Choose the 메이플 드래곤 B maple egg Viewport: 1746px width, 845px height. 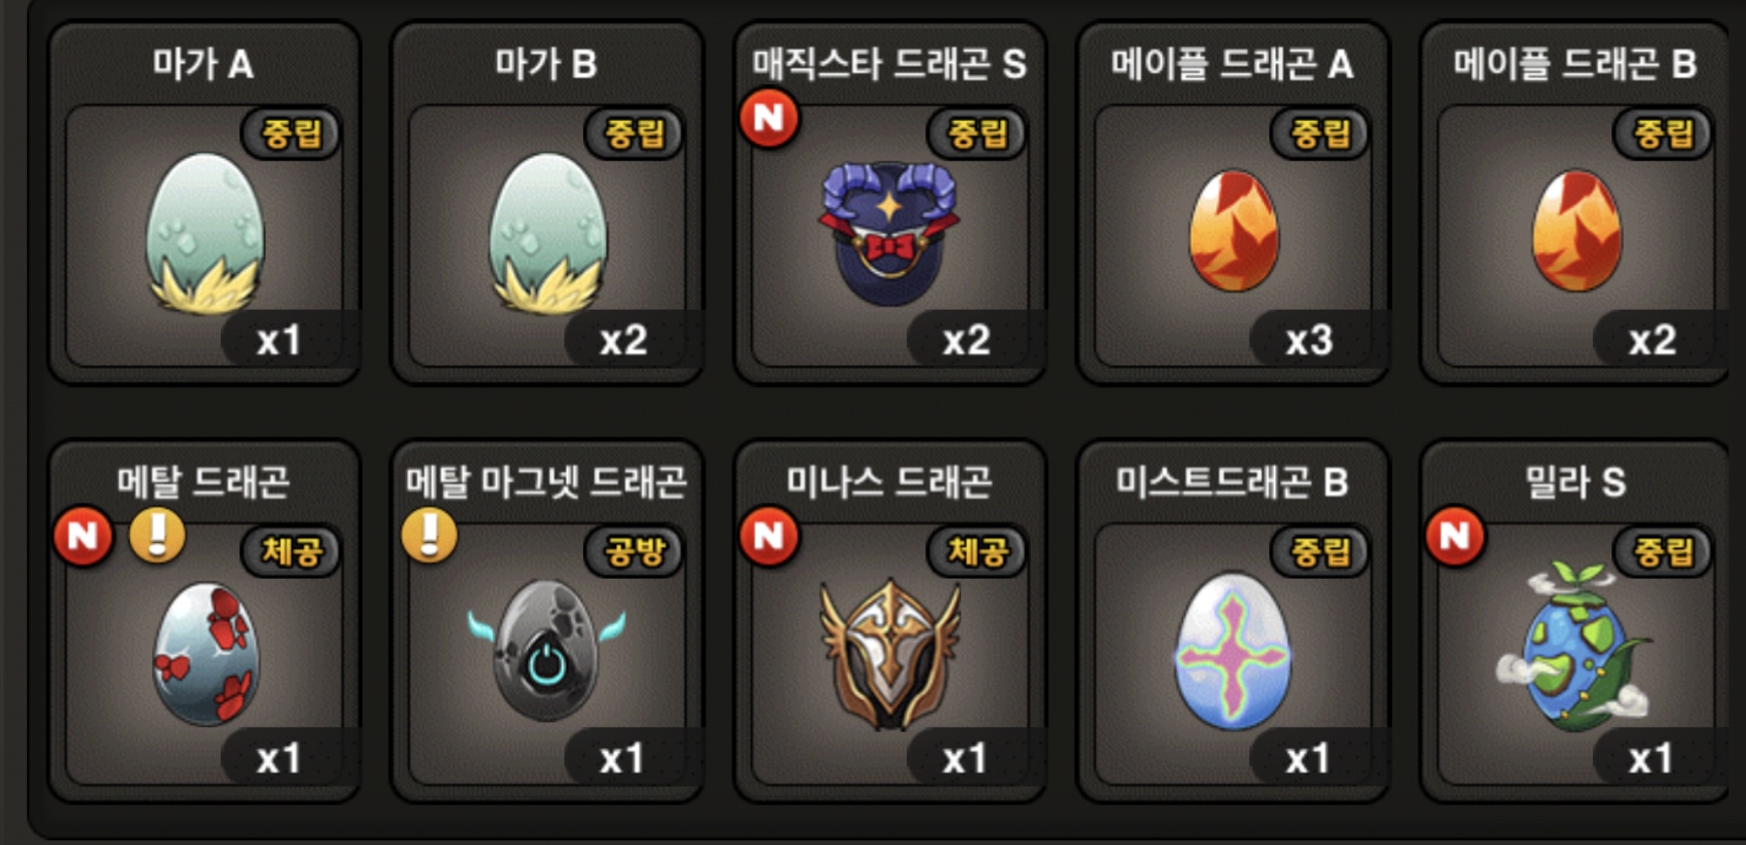click(1576, 230)
